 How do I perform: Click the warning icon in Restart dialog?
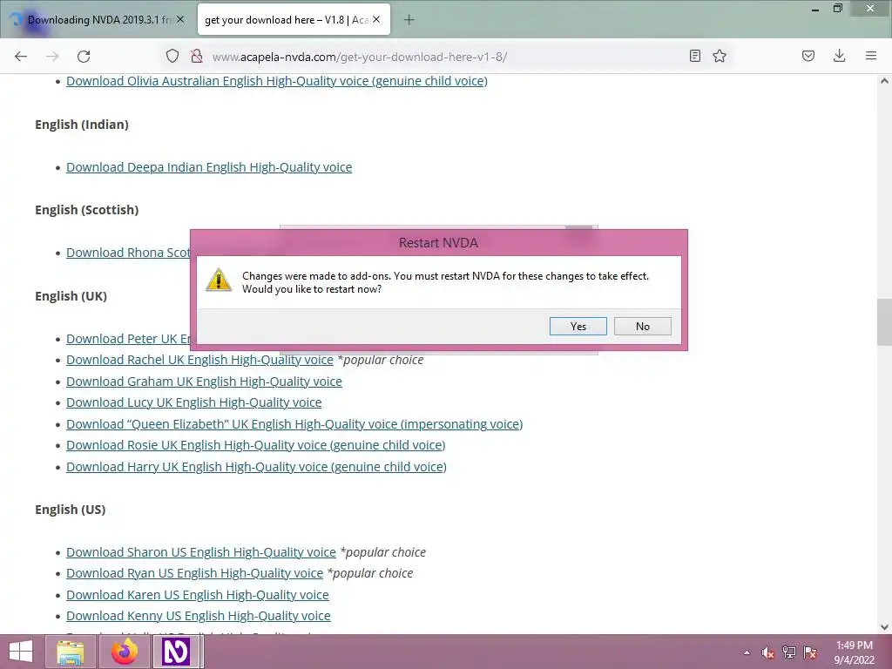coord(219,280)
